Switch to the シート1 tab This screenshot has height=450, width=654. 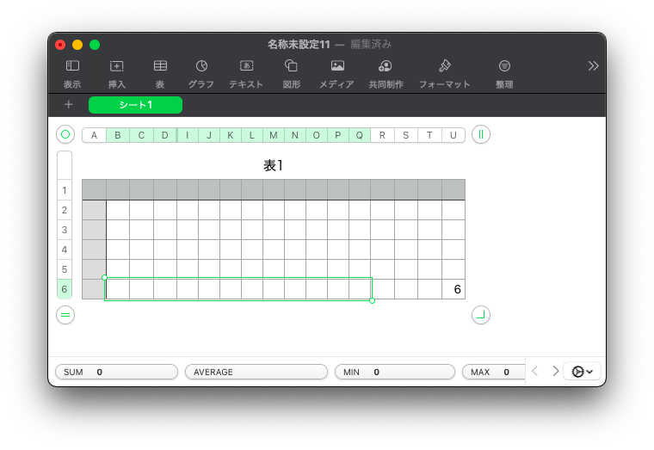click(135, 105)
